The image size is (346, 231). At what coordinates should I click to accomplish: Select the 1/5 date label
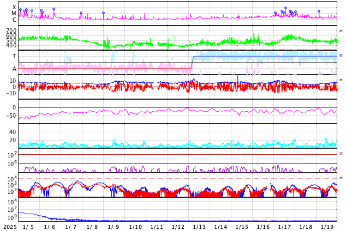point(28,227)
